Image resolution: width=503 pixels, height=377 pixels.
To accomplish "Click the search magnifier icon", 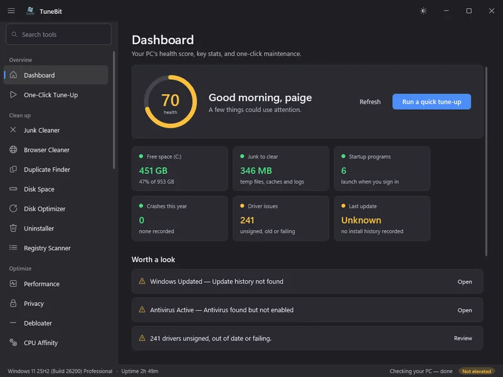I will pos(14,35).
